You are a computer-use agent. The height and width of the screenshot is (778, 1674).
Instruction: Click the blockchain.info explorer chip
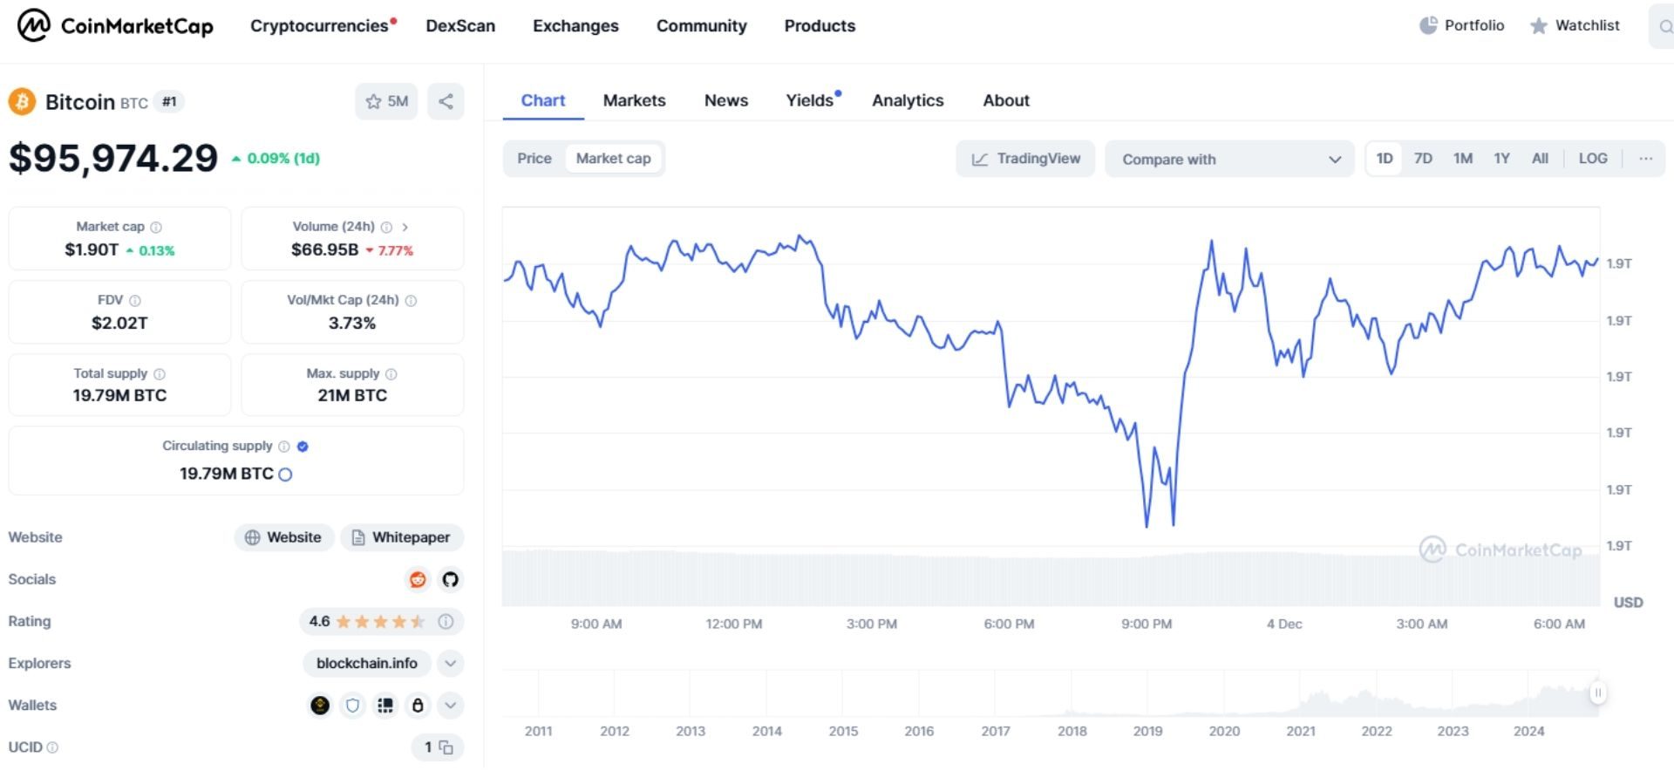pyautogui.click(x=366, y=664)
